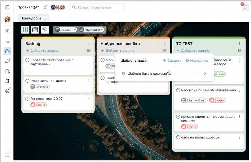Create a new task template via Создать
The height and width of the screenshot is (162, 251).
pos(172,61)
